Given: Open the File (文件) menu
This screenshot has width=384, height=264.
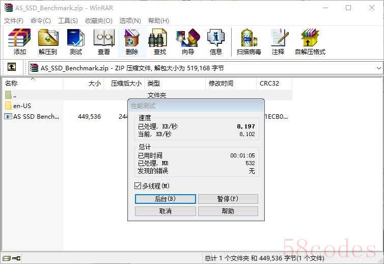Looking at the screenshot, I should click(x=14, y=20).
